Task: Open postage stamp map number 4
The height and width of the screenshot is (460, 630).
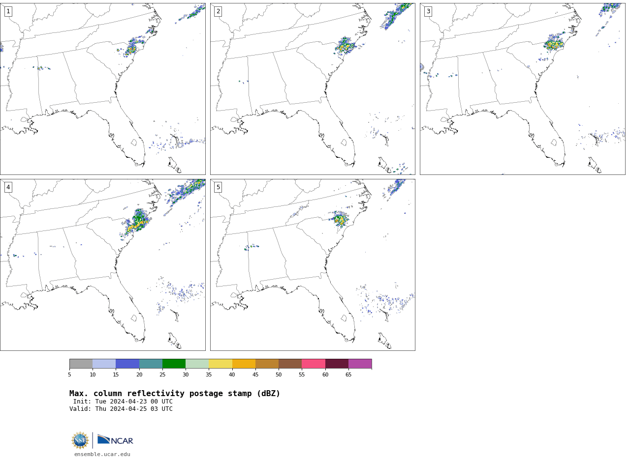Action: pos(102,265)
